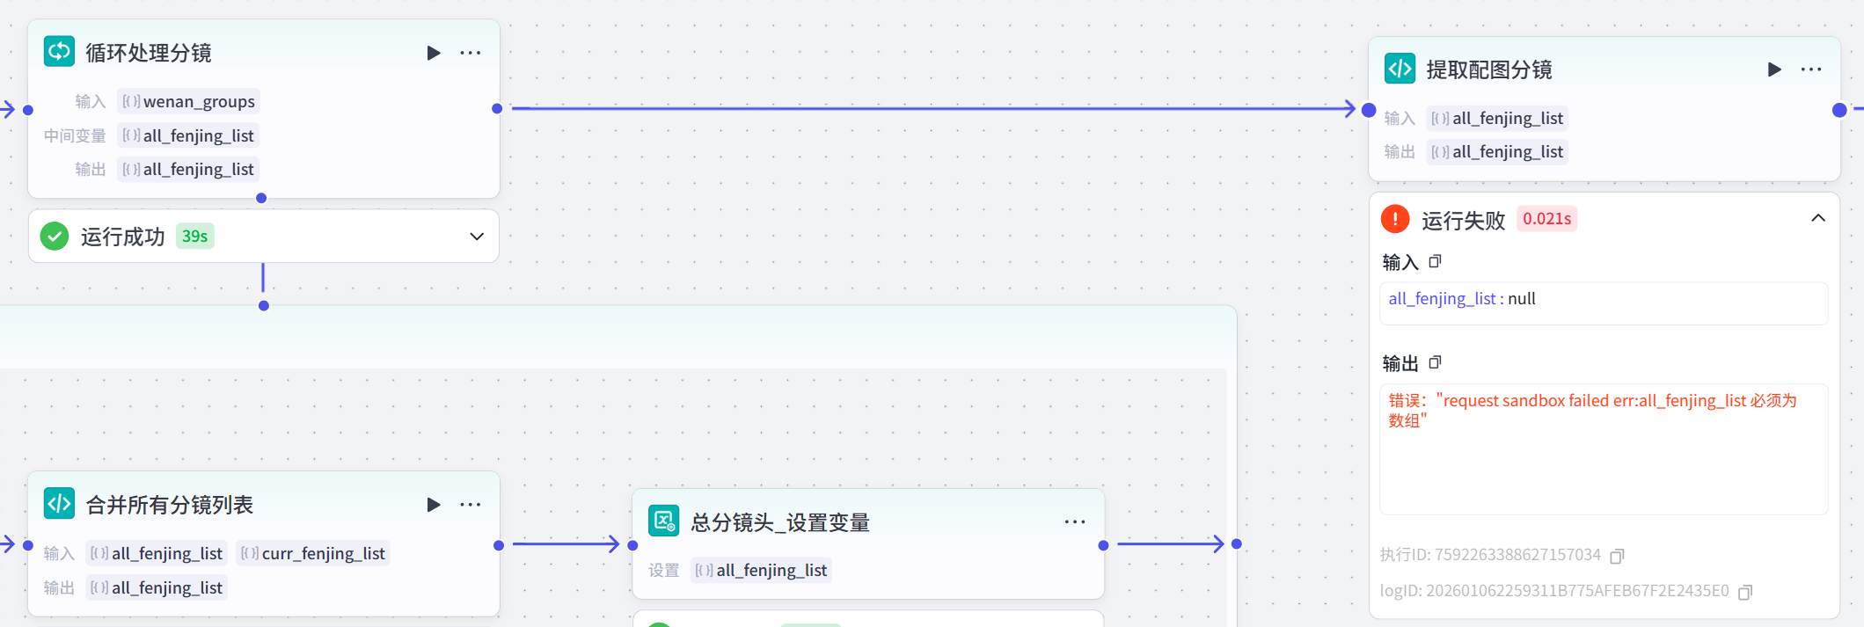1864x627 pixels.
Task: Run the 提取配图分镜 node with play button
Action: (x=1774, y=69)
